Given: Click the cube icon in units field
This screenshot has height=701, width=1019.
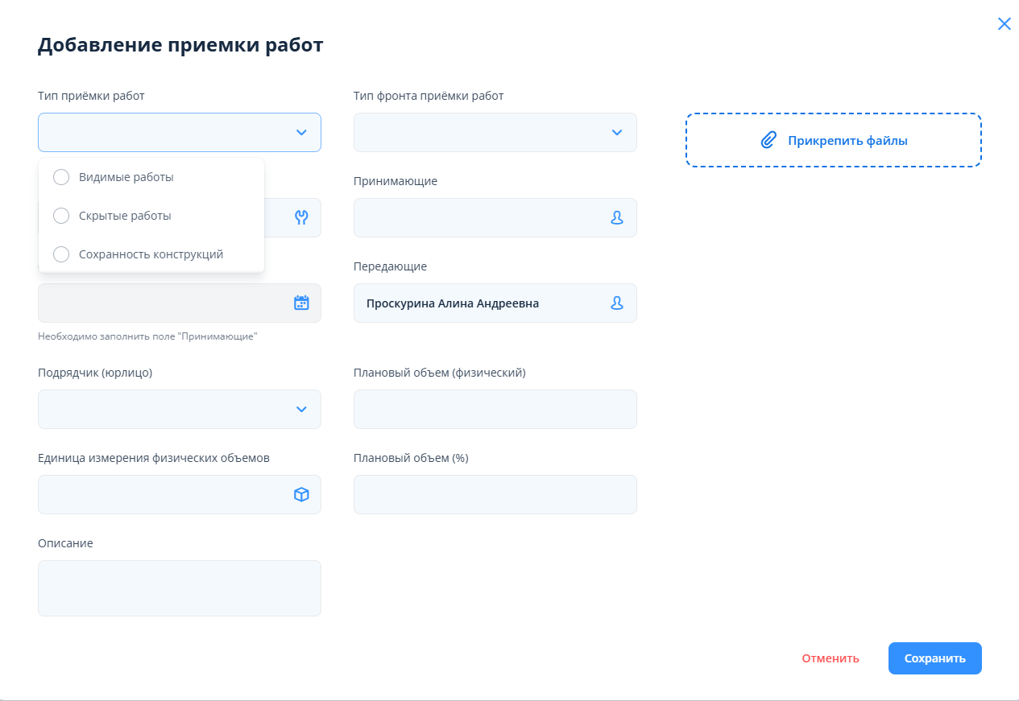Looking at the screenshot, I should 301,494.
